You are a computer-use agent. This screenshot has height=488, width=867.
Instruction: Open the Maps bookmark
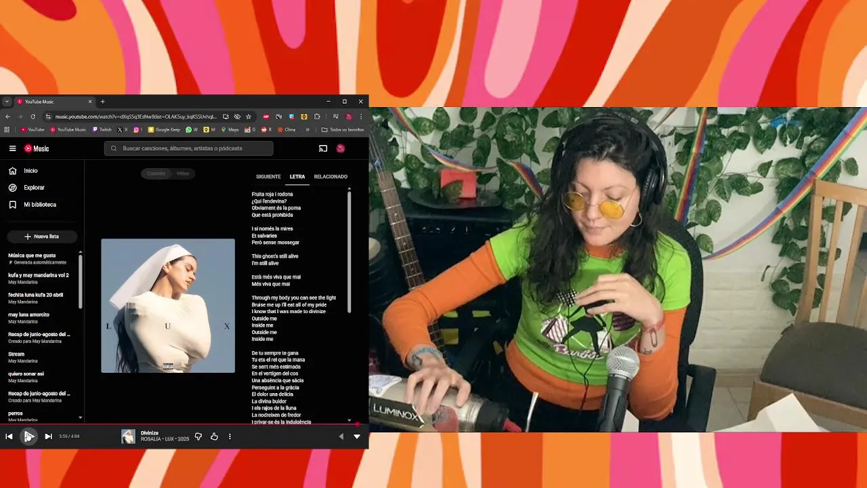tap(230, 129)
